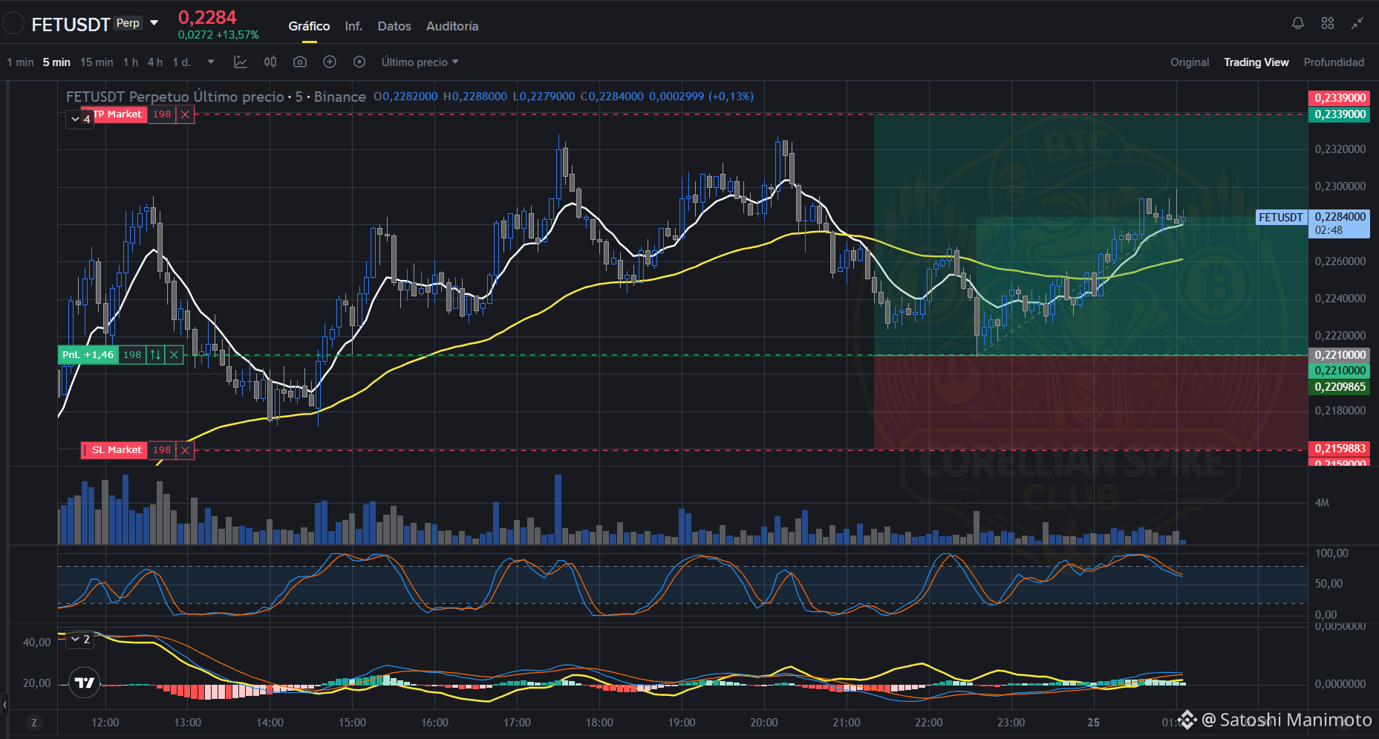Viewport: 1379px width, 739px height.
Task: Select the 15 min timeframe
Action: [97, 62]
